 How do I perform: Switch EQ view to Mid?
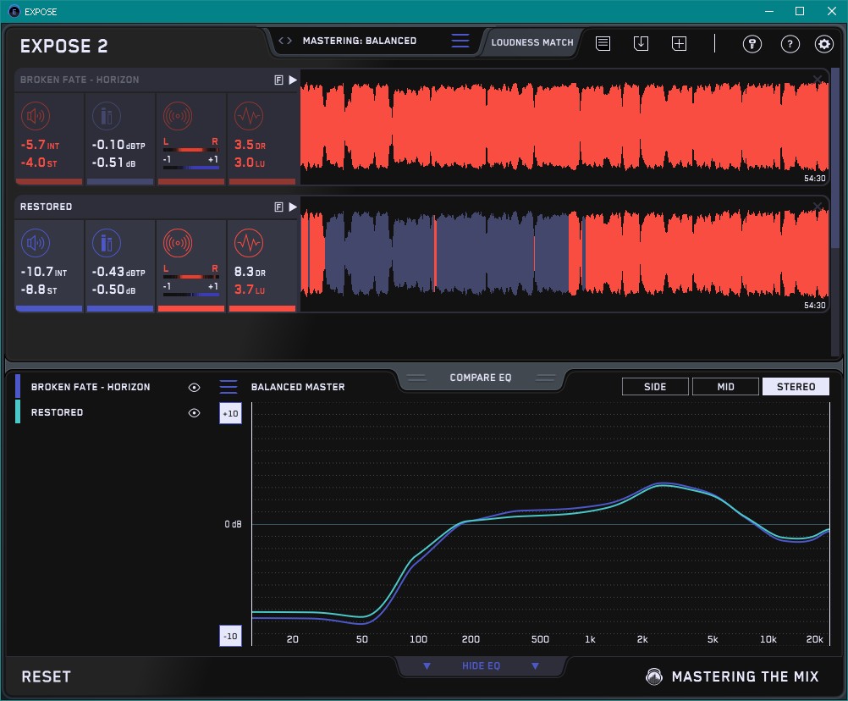coord(725,387)
